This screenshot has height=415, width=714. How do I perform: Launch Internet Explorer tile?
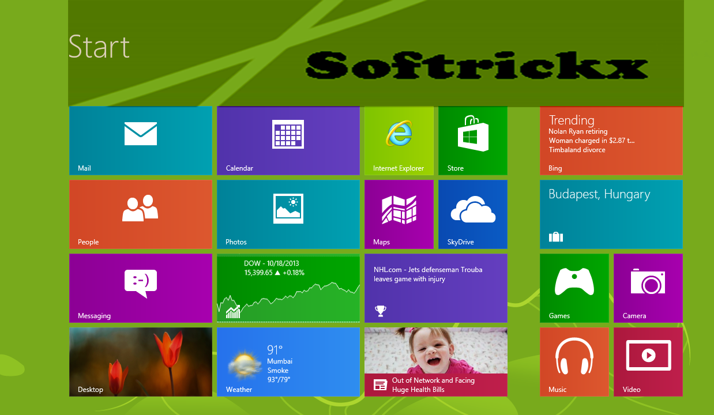coord(399,141)
